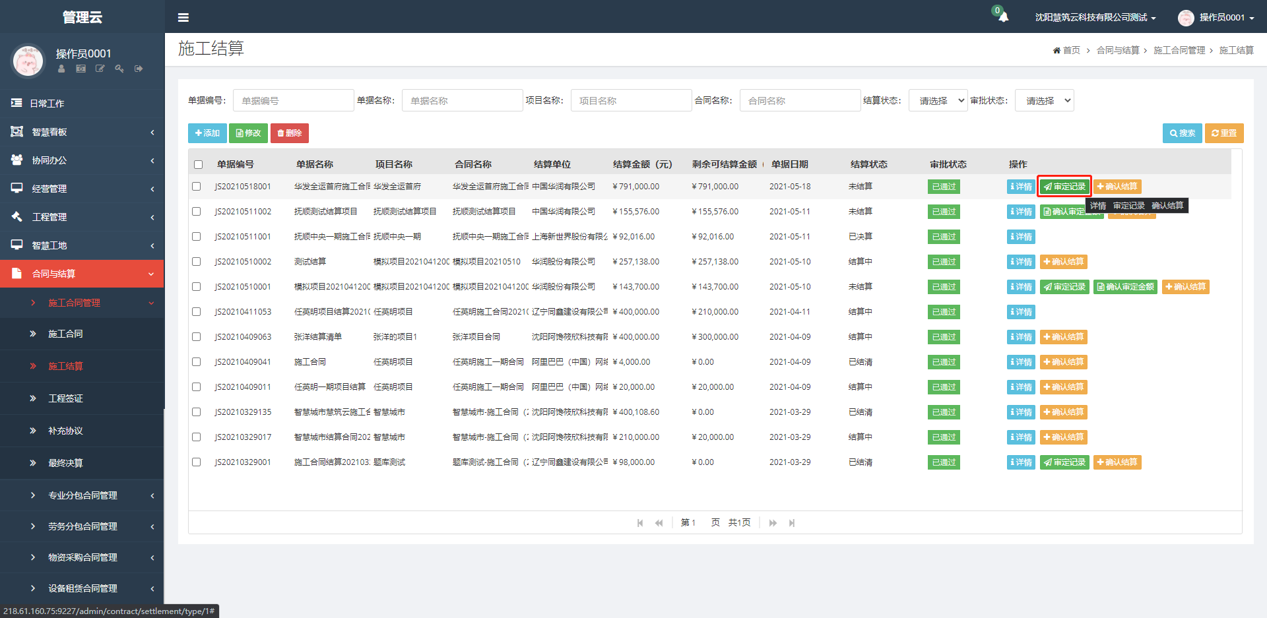Open company name dropdown in header

(1095, 18)
